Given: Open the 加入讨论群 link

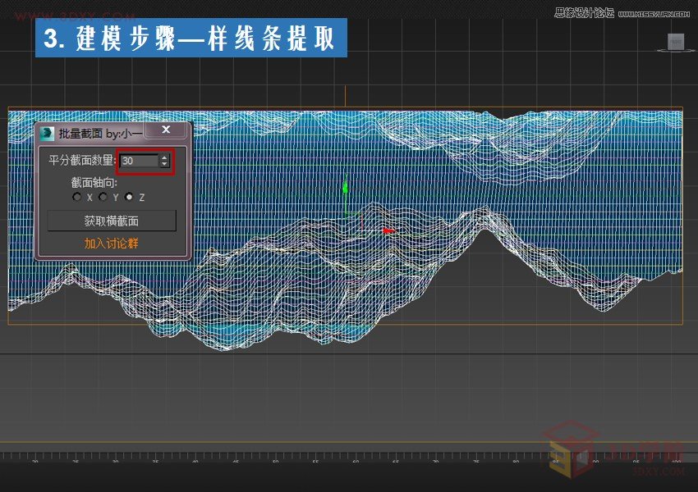Looking at the screenshot, I should (112, 244).
